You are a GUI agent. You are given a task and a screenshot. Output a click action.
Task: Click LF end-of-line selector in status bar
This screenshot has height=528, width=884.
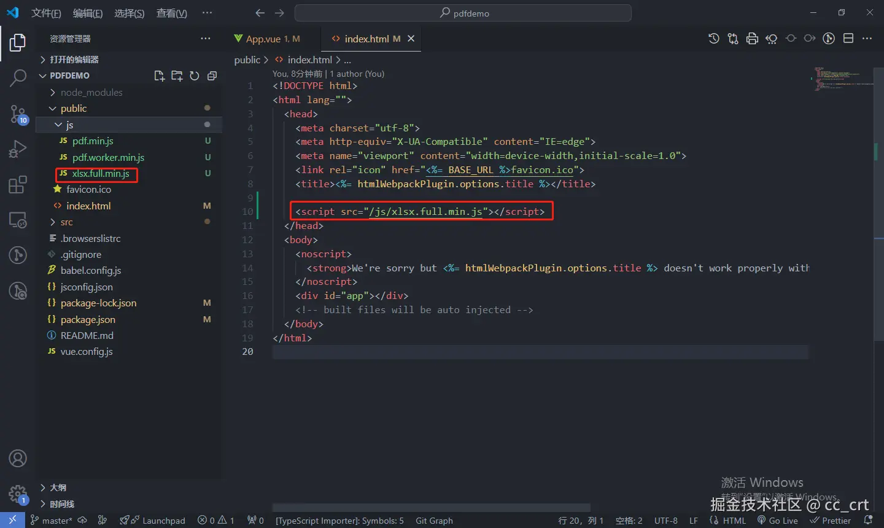point(693,520)
